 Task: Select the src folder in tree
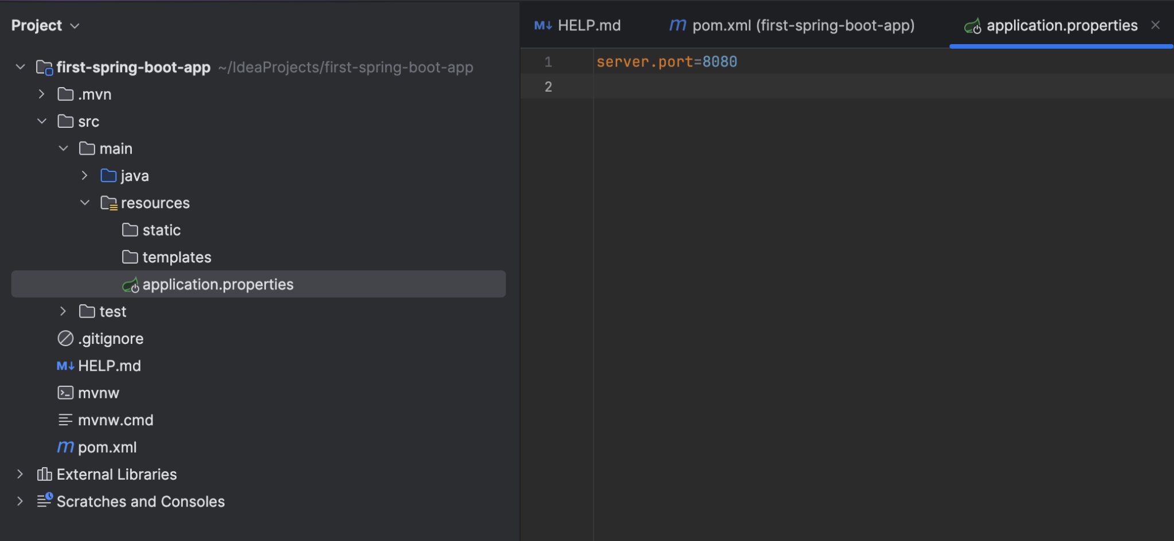tap(88, 121)
